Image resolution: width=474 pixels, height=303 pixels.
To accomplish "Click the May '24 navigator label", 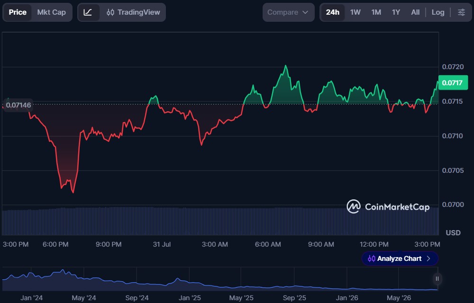I will click(84, 298).
